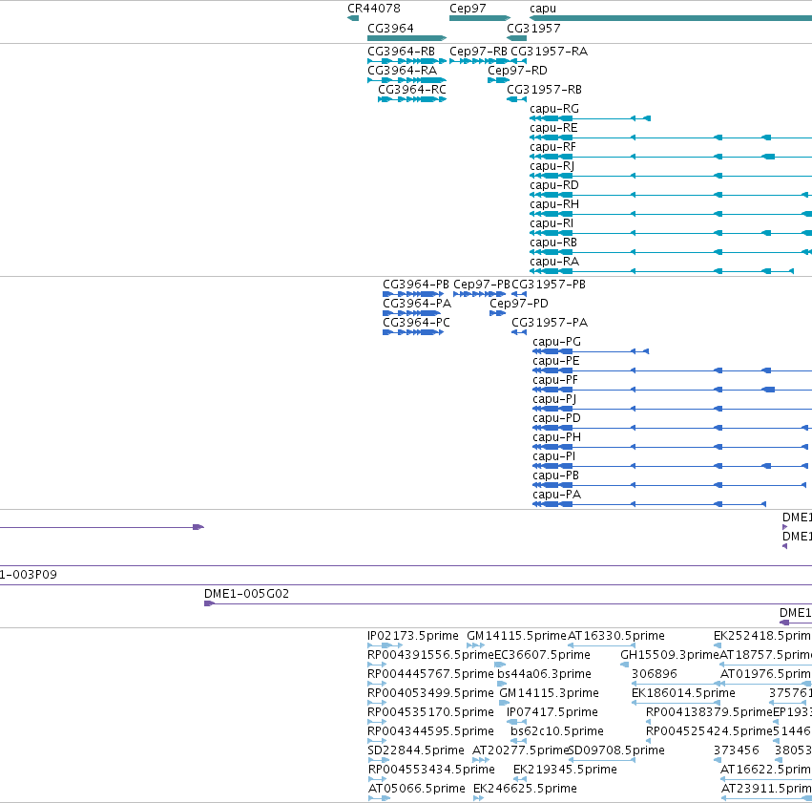Open protein CG3964-PC
The width and height of the screenshot is (812, 803).
(x=416, y=323)
